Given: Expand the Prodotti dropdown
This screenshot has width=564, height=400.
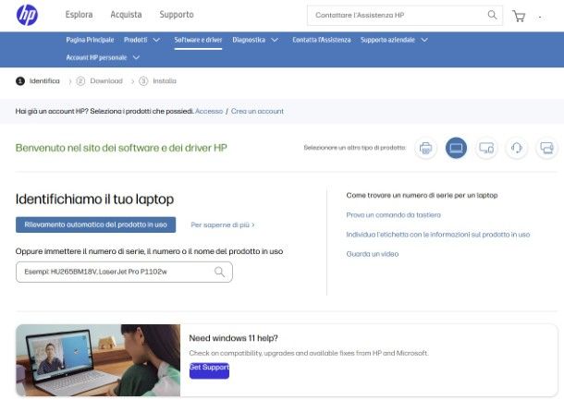Looking at the screenshot, I should 141,40.
